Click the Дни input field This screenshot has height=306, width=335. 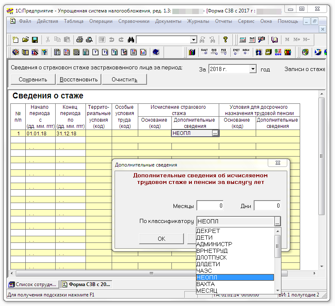[267, 206]
